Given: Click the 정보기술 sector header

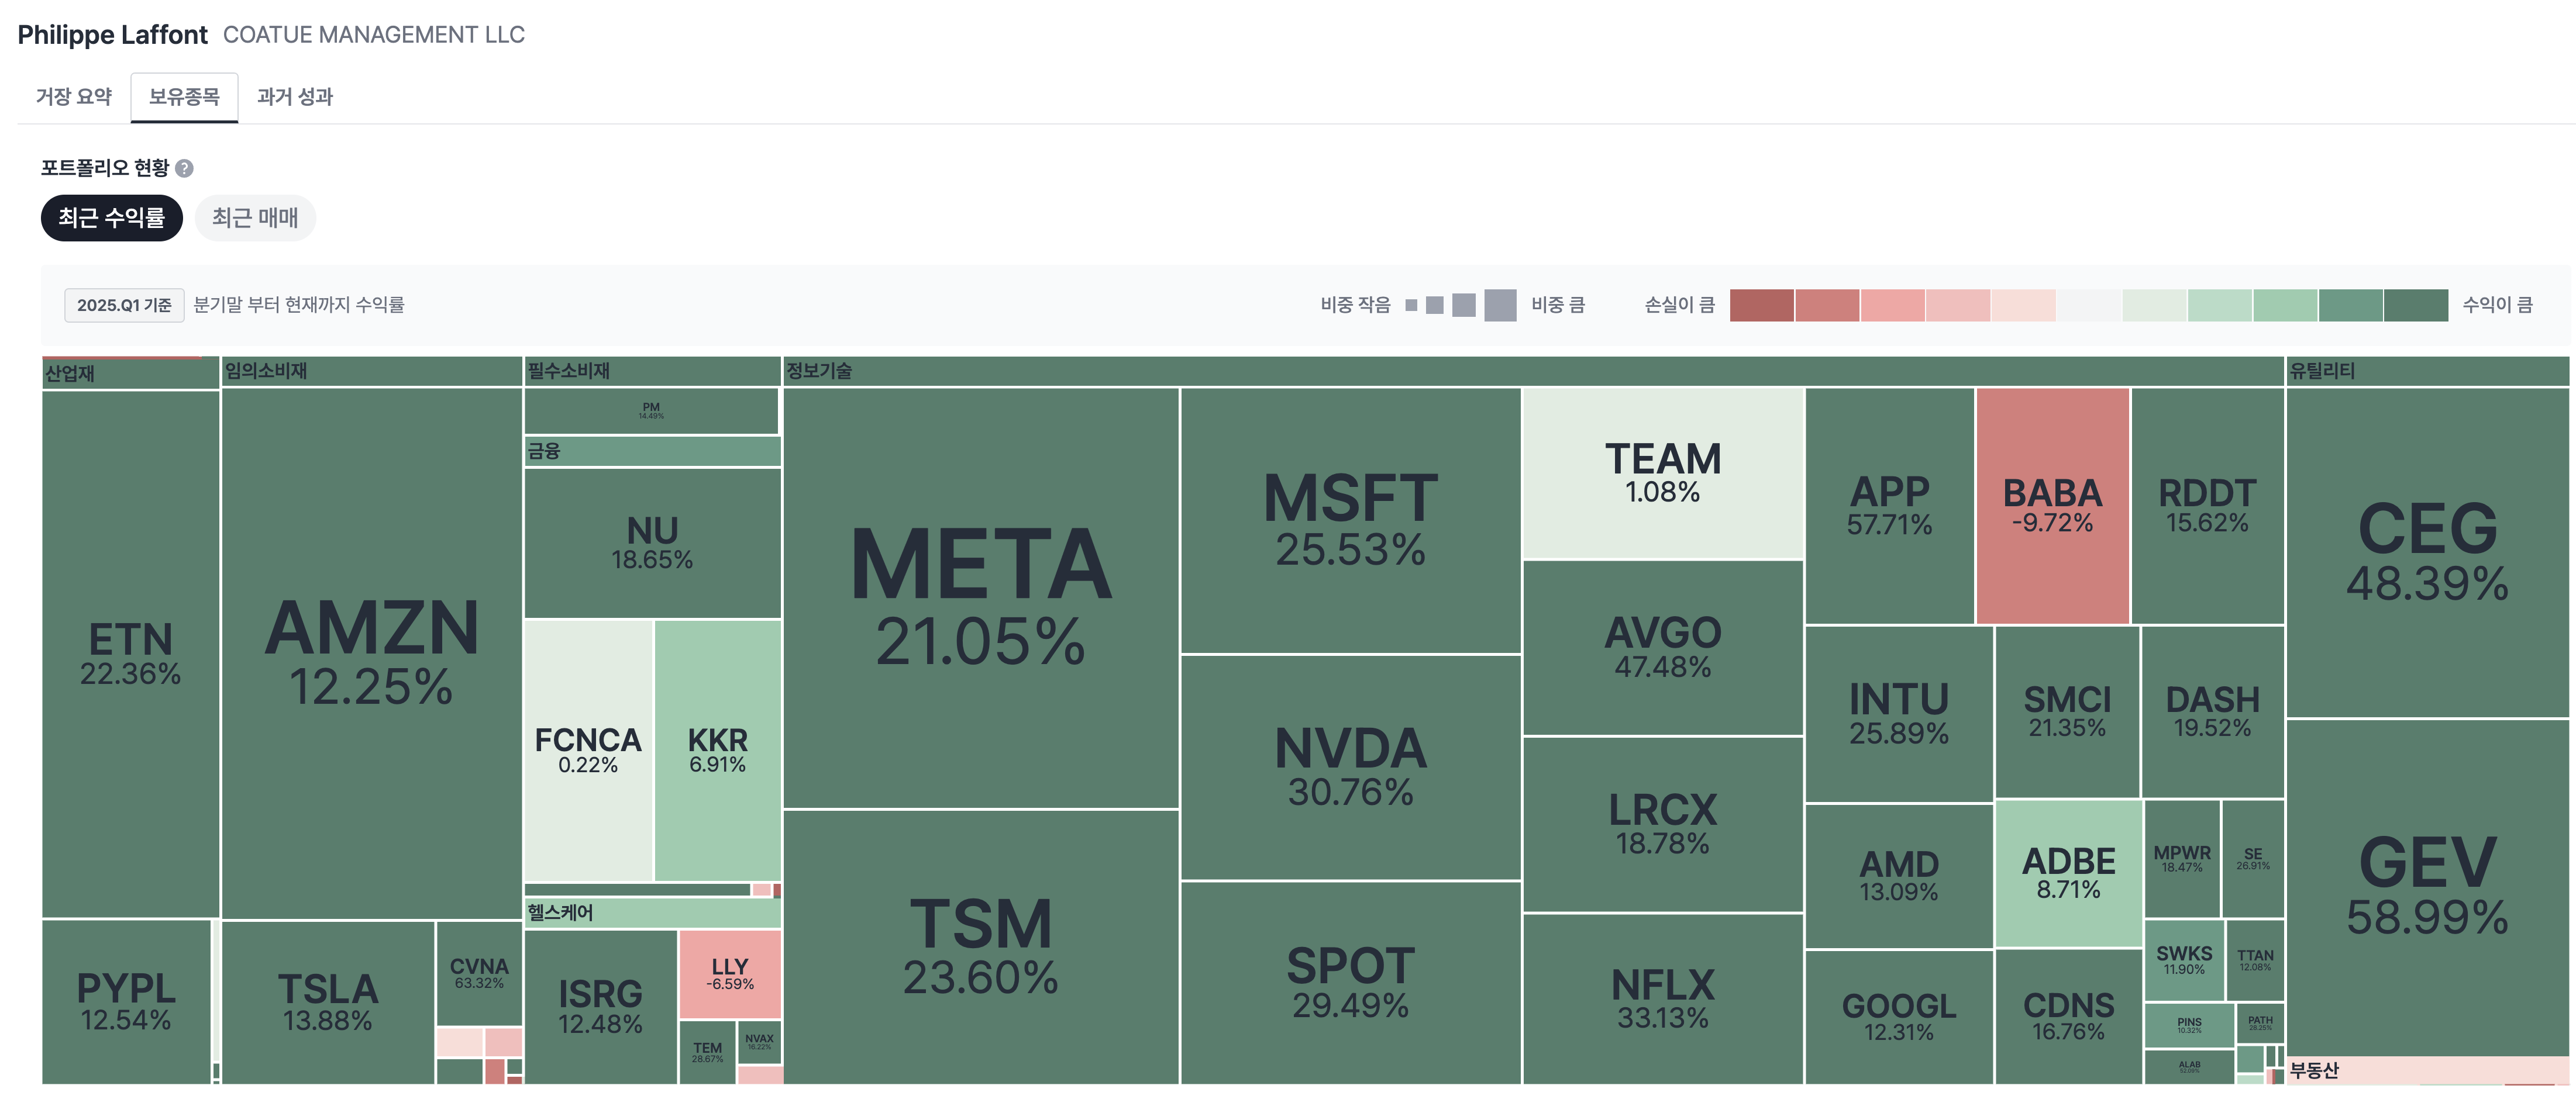Looking at the screenshot, I should pos(819,371).
